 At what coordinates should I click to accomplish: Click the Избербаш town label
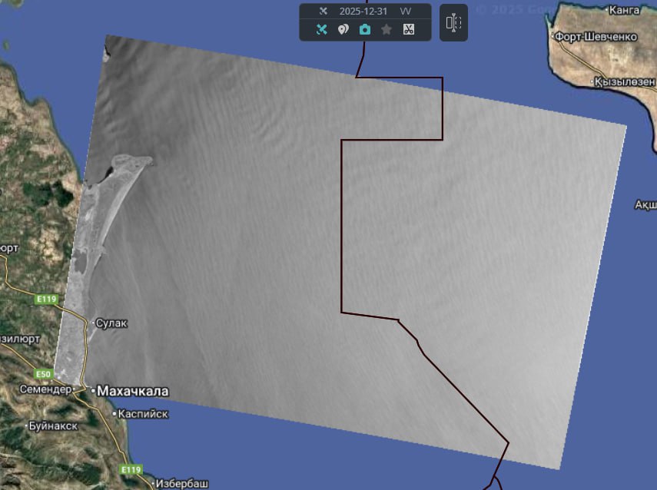(x=181, y=484)
